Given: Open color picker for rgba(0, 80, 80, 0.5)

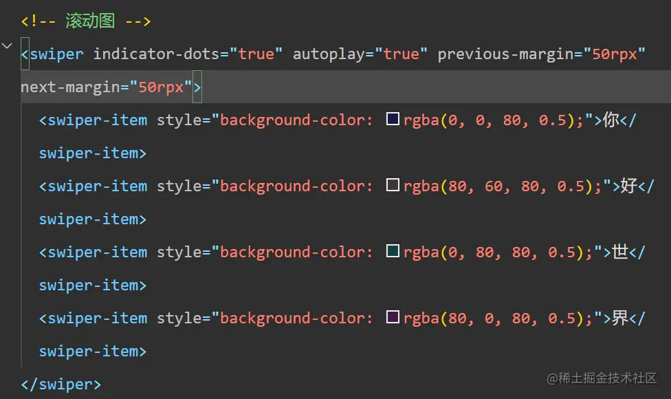Looking at the screenshot, I should point(393,251).
